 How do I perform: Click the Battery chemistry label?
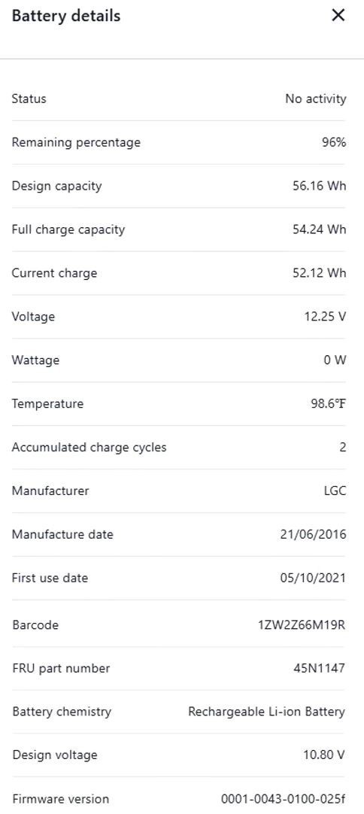[x=61, y=712]
